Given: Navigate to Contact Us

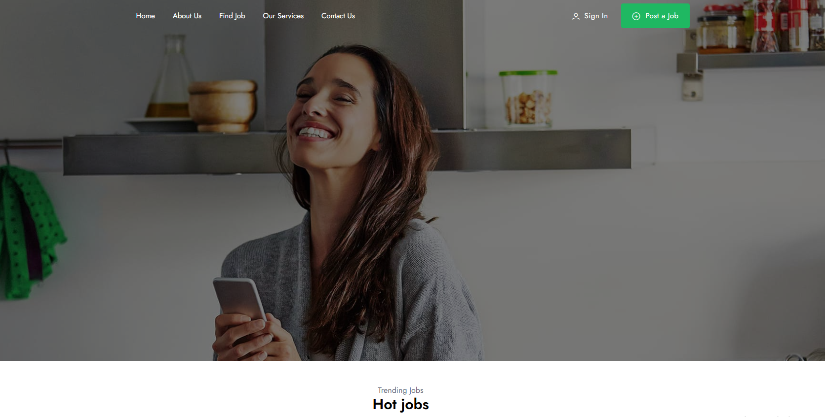Looking at the screenshot, I should click(x=338, y=16).
